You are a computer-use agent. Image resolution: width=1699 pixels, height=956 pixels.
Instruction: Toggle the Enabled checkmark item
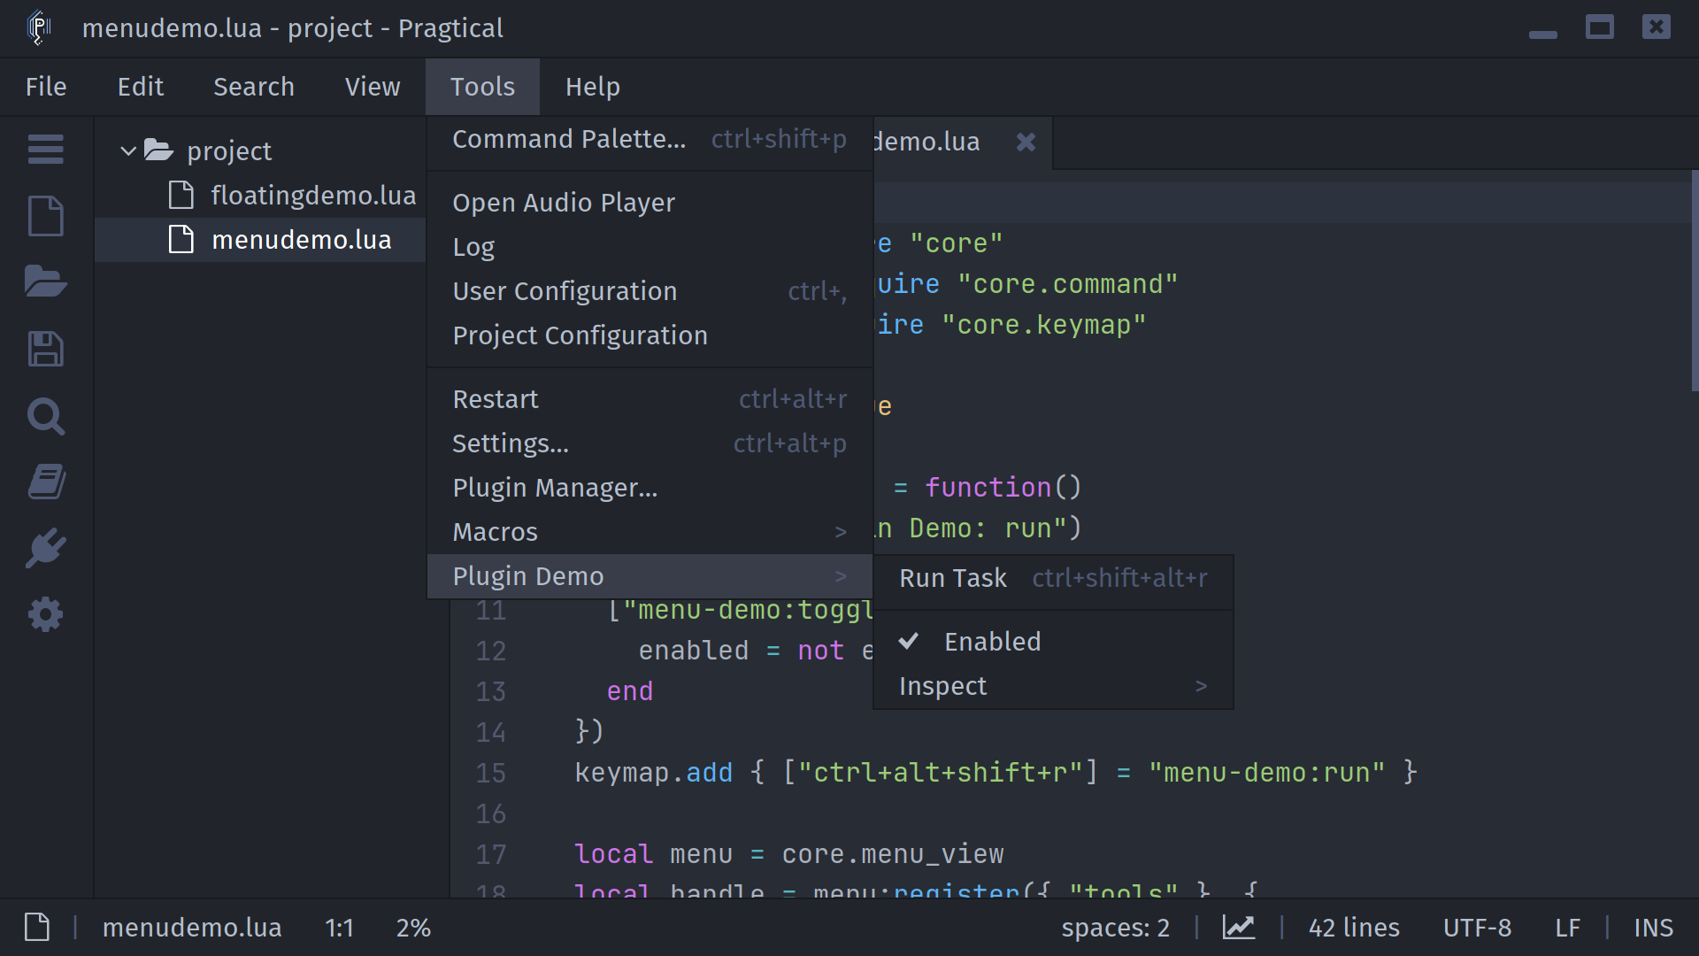pyautogui.click(x=1053, y=642)
